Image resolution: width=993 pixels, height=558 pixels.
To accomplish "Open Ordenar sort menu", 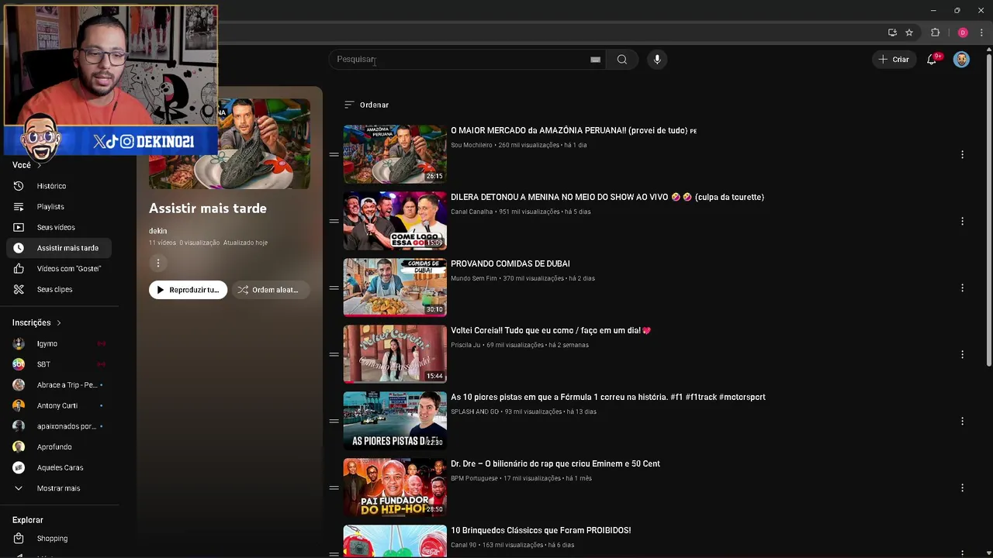I will (x=366, y=105).
